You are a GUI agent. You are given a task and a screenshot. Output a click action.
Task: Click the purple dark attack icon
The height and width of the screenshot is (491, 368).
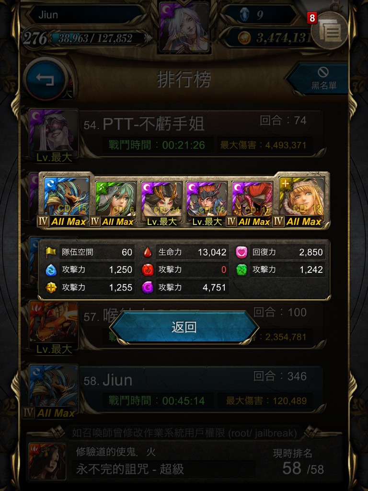pyautogui.click(x=148, y=287)
